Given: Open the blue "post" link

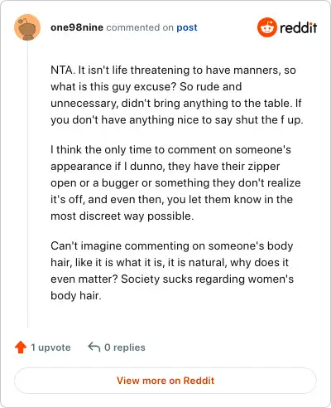Looking at the screenshot, I should 187,27.
